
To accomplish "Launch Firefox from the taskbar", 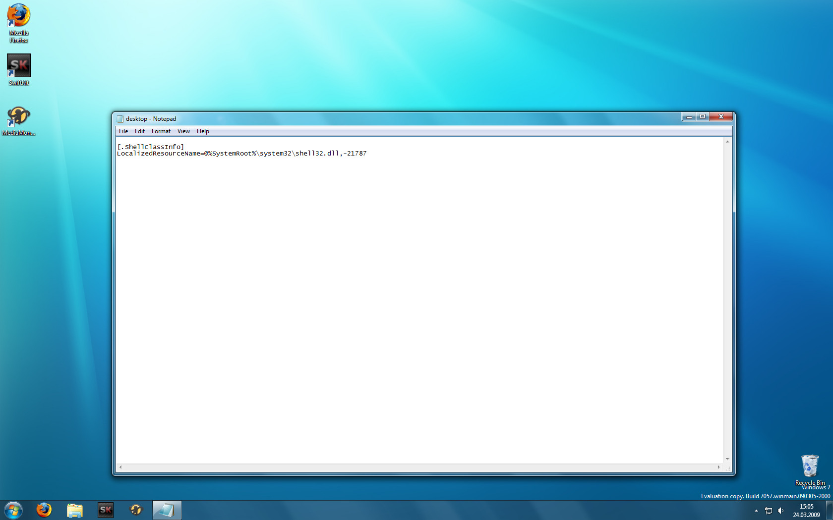I will click(44, 510).
